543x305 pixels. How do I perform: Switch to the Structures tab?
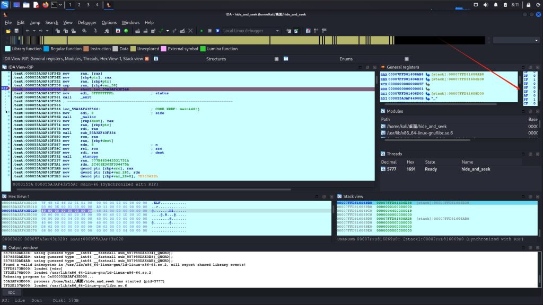[216, 59]
